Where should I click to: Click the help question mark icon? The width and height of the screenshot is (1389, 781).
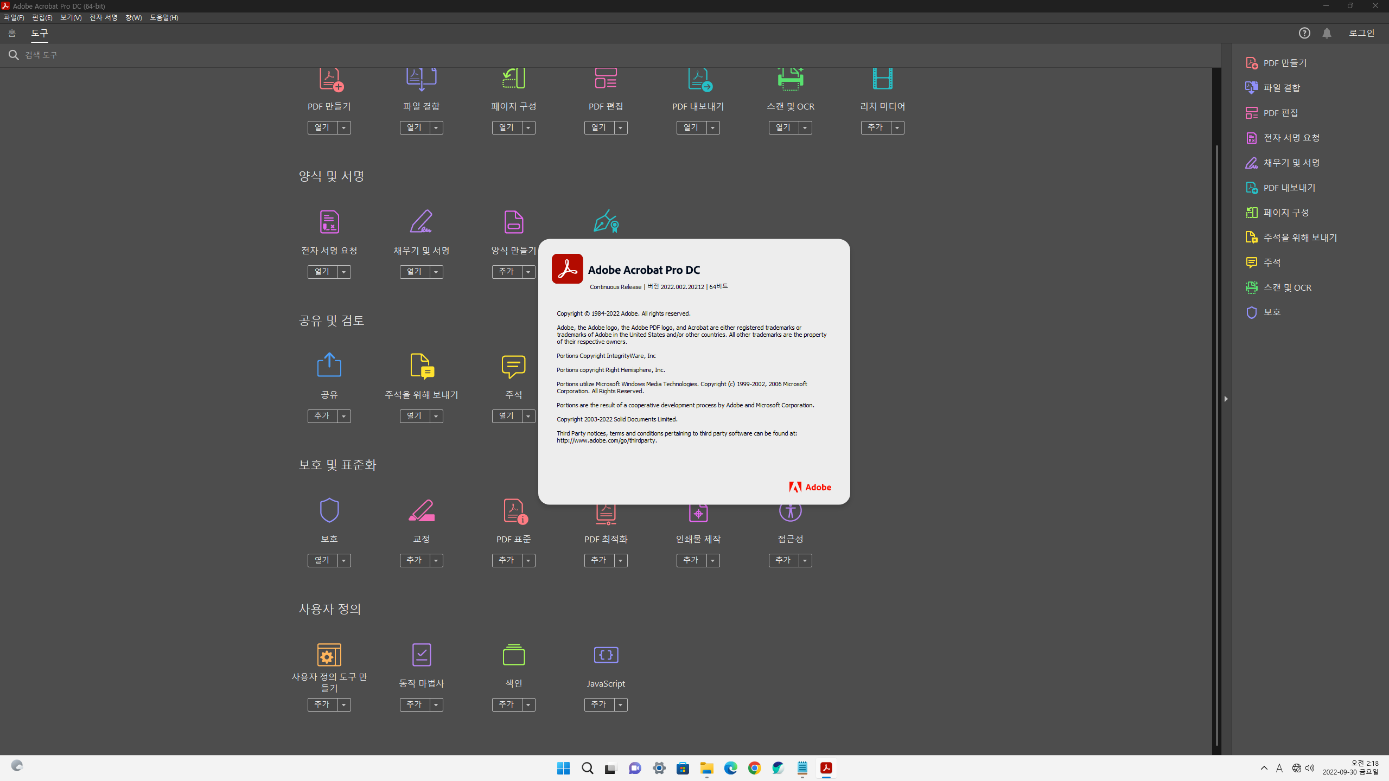pyautogui.click(x=1304, y=33)
